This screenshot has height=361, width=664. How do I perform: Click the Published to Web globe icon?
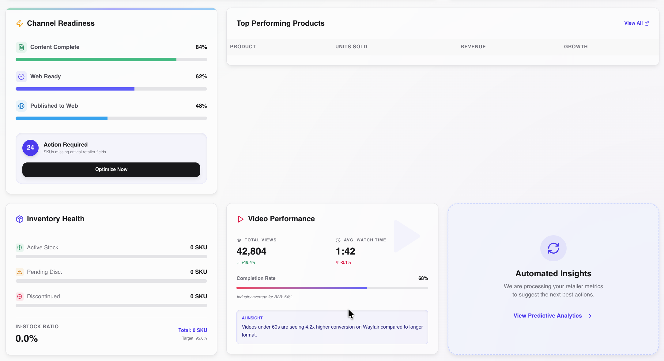point(21,106)
